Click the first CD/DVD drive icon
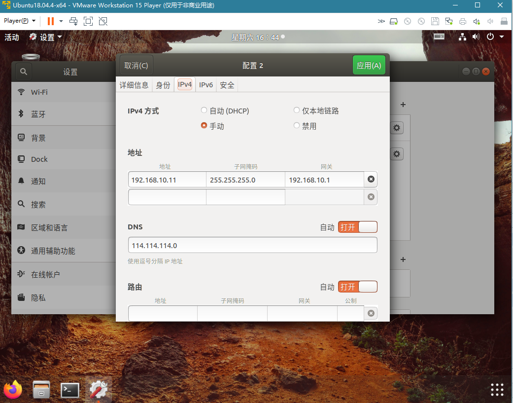This screenshot has height=403, width=513. click(x=408, y=22)
